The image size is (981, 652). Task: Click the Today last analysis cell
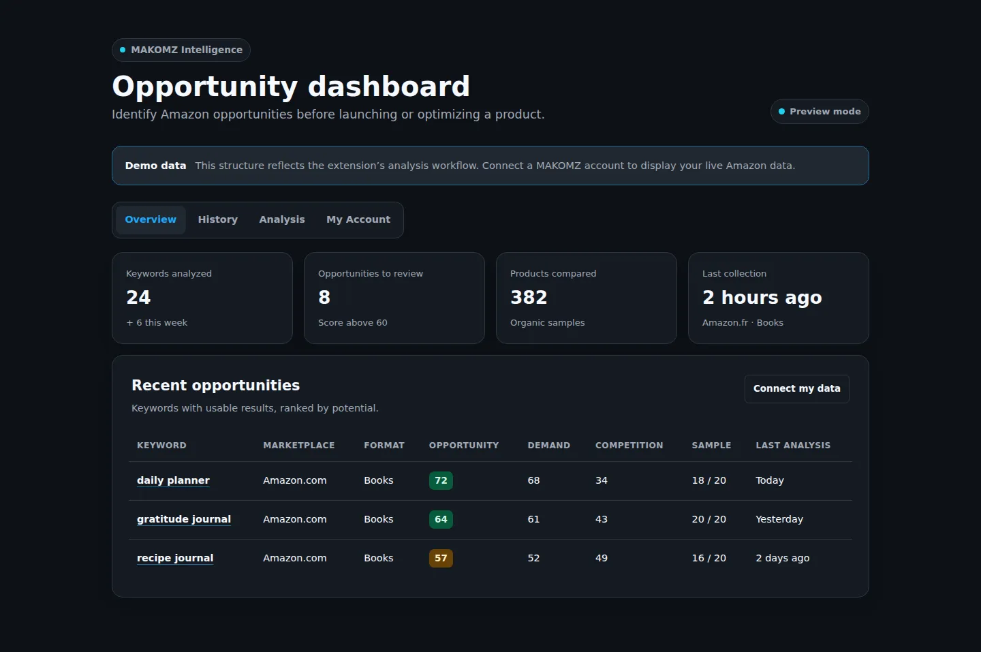click(x=770, y=481)
